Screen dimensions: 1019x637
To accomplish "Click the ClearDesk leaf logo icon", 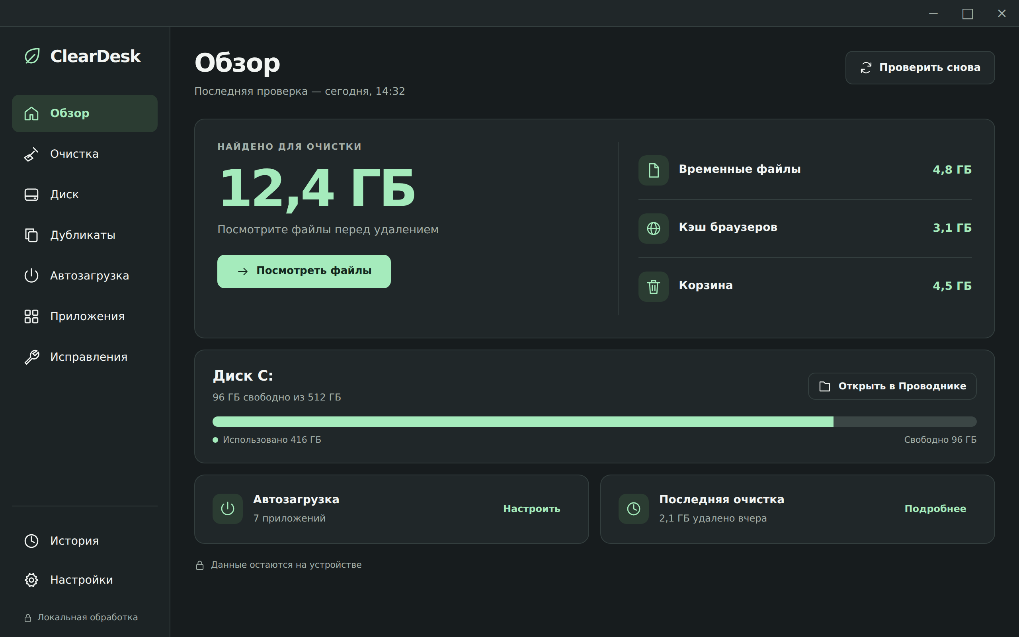I will coord(32,56).
